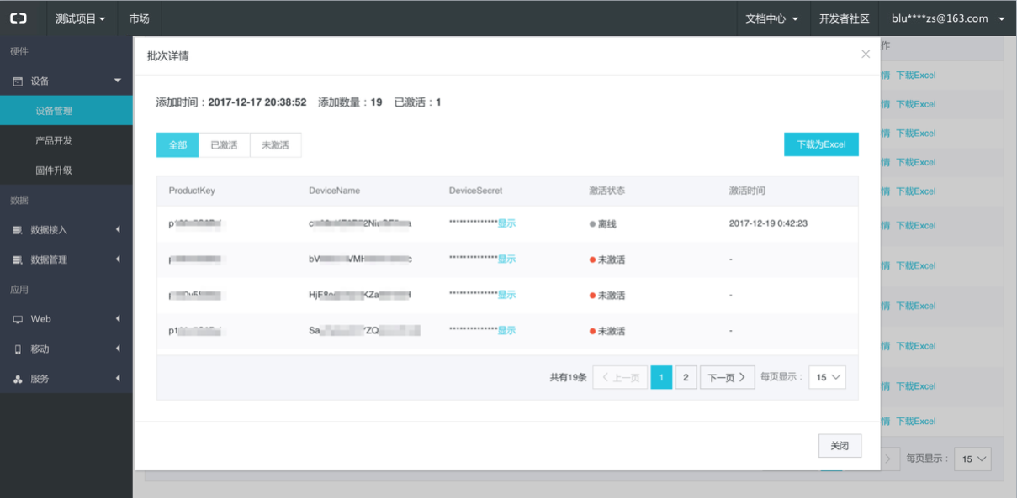Collapse the 设备 sidebar section
The image size is (1017, 498).
click(118, 81)
